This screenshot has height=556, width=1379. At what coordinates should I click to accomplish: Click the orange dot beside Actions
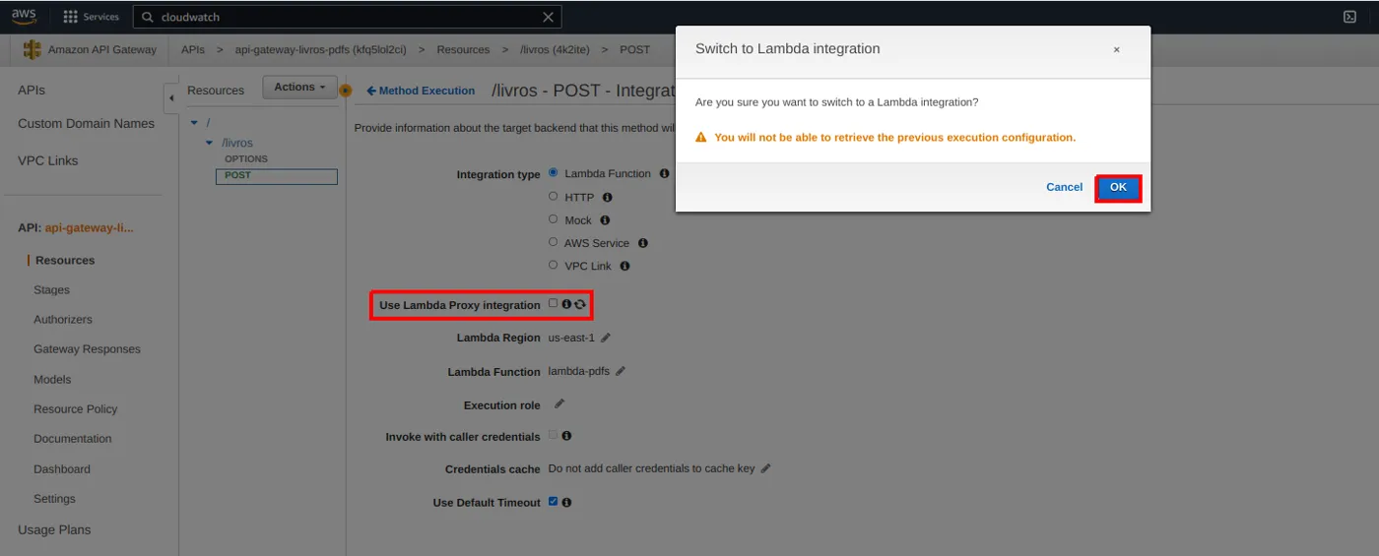point(345,91)
